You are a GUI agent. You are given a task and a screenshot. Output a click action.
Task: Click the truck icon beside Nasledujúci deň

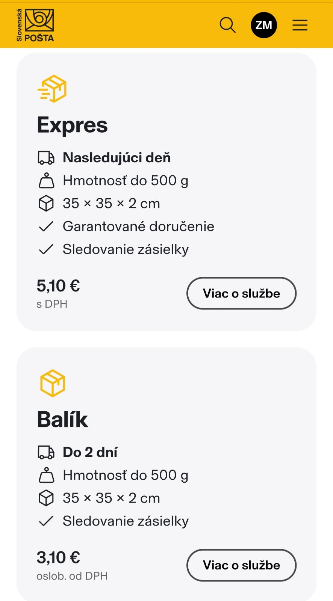pyautogui.click(x=46, y=158)
